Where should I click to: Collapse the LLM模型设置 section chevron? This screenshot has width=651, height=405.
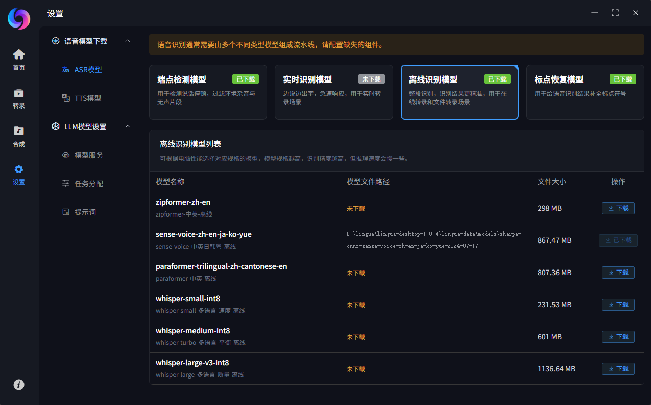click(128, 126)
